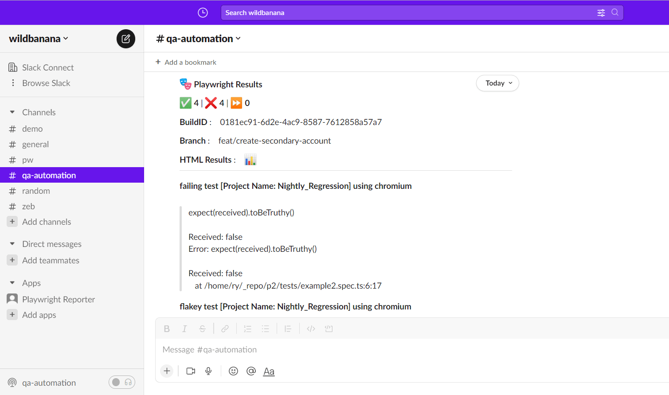Click the Add channels plus icon
Viewport: 669px width, 395px height.
click(12, 222)
